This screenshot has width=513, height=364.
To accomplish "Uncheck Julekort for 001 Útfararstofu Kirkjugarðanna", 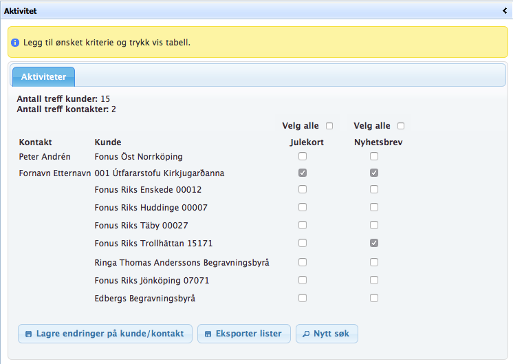I will point(303,173).
